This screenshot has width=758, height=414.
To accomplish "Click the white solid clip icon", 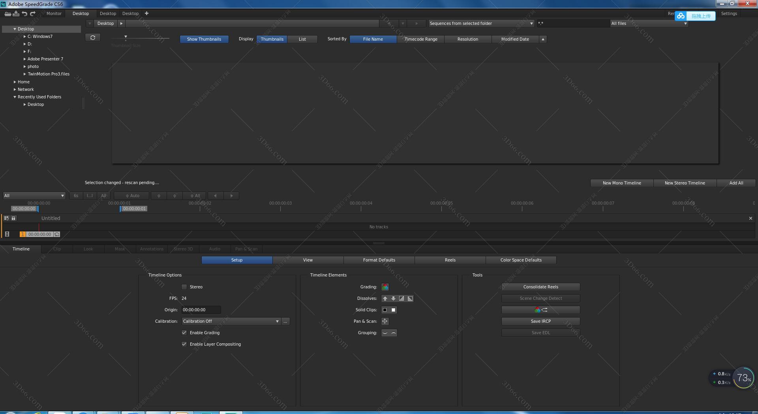I will pyautogui.click(x=393, y=310).
